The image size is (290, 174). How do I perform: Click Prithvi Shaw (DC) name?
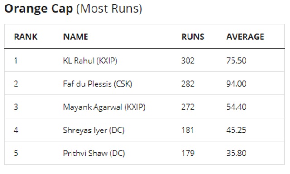tap(94, 153)
